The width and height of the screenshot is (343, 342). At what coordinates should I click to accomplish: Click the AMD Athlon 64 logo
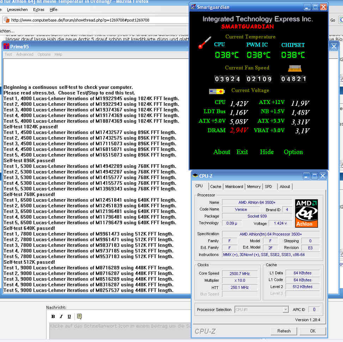coord(306,213)
